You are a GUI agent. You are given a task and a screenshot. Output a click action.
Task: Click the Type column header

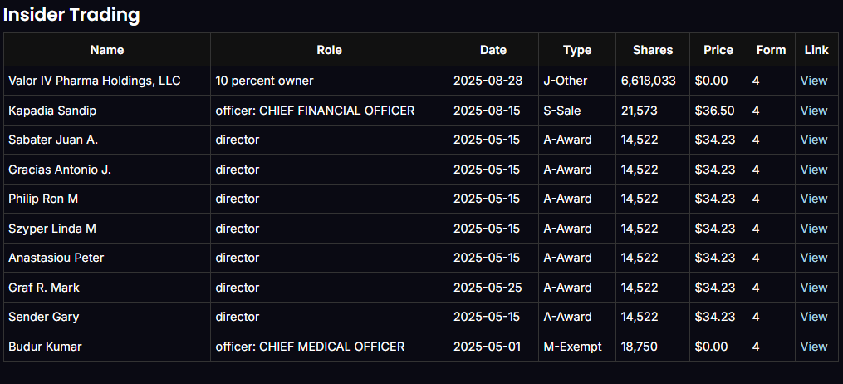tap(576, 50)
